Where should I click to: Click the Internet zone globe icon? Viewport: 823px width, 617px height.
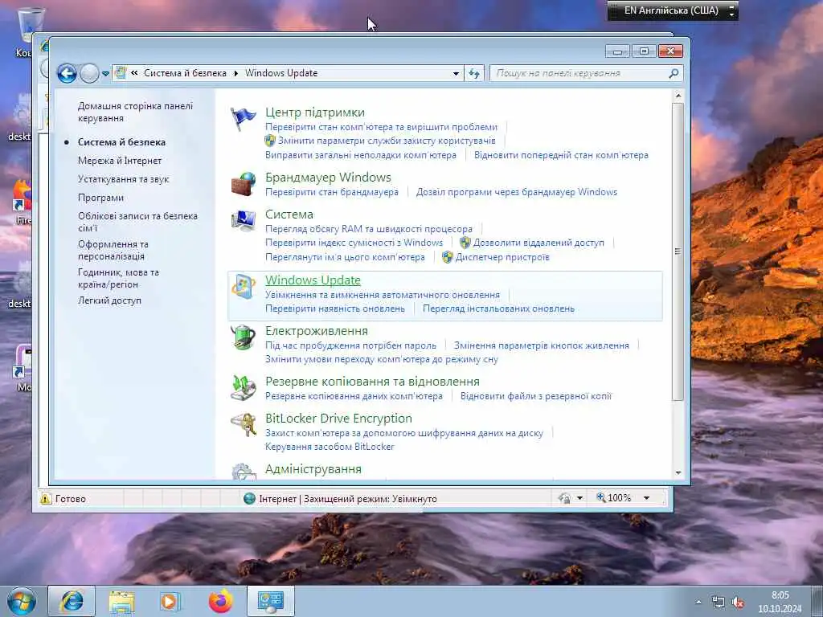(x=250, y=498)
